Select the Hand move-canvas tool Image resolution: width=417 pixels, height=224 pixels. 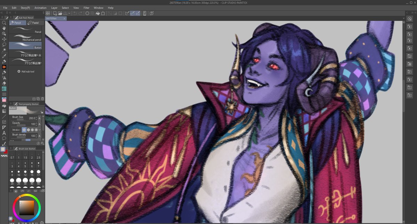click(4, 28)
